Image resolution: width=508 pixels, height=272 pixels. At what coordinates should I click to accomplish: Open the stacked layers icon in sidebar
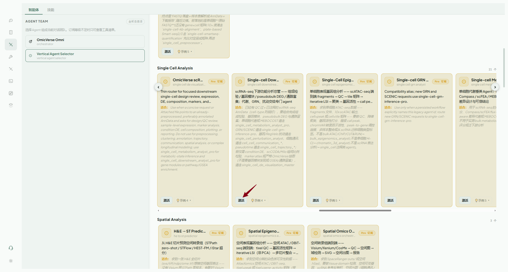[x=11, y=105]
